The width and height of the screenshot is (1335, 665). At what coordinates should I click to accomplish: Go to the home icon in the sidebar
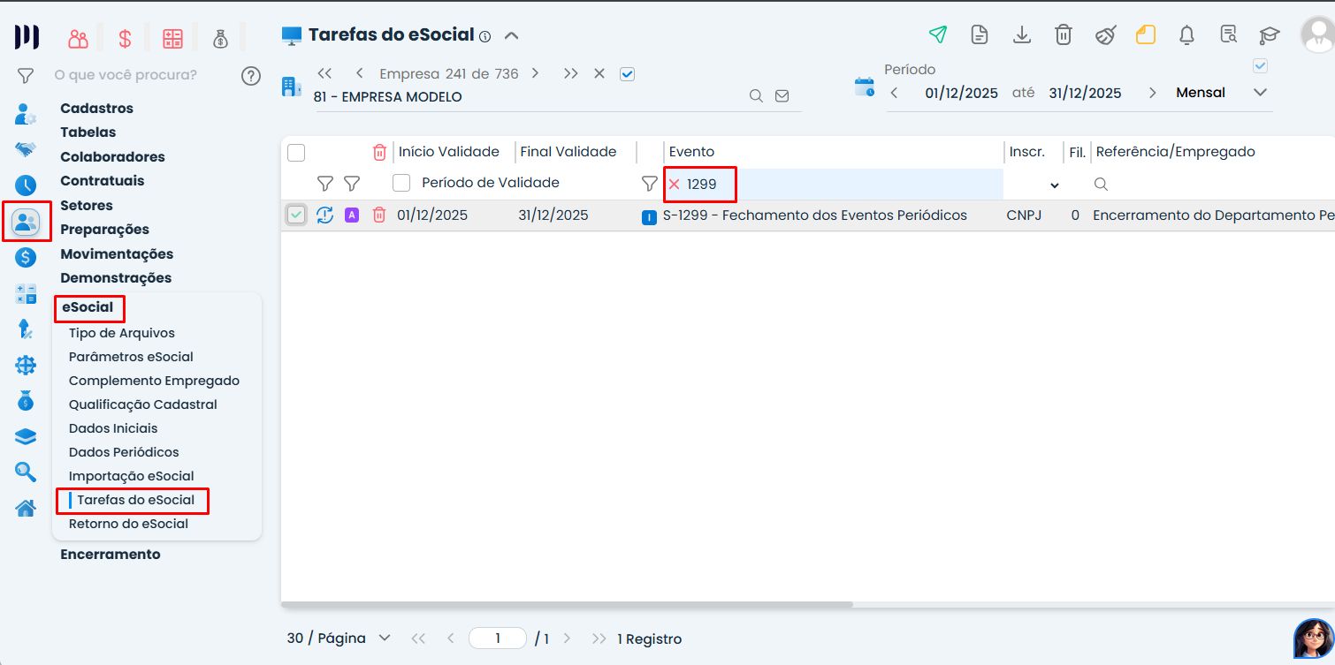point(26,508)
